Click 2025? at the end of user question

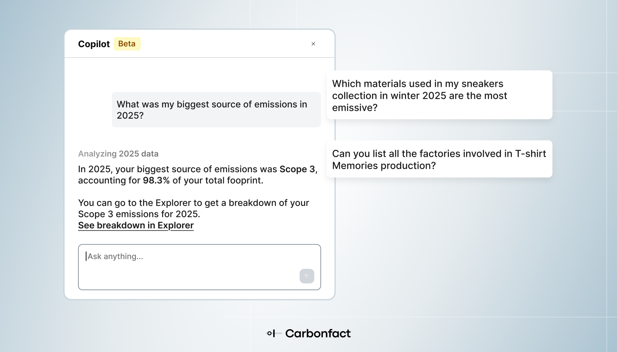coord(130,116)
